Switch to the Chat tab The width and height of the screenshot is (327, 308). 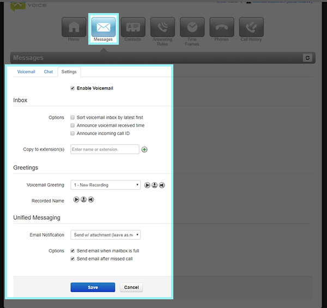click(x=49, y=72)
